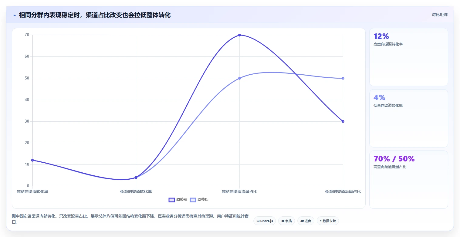
Task: Select the 表格 tag chip
Action: click(x=286, y=221)
